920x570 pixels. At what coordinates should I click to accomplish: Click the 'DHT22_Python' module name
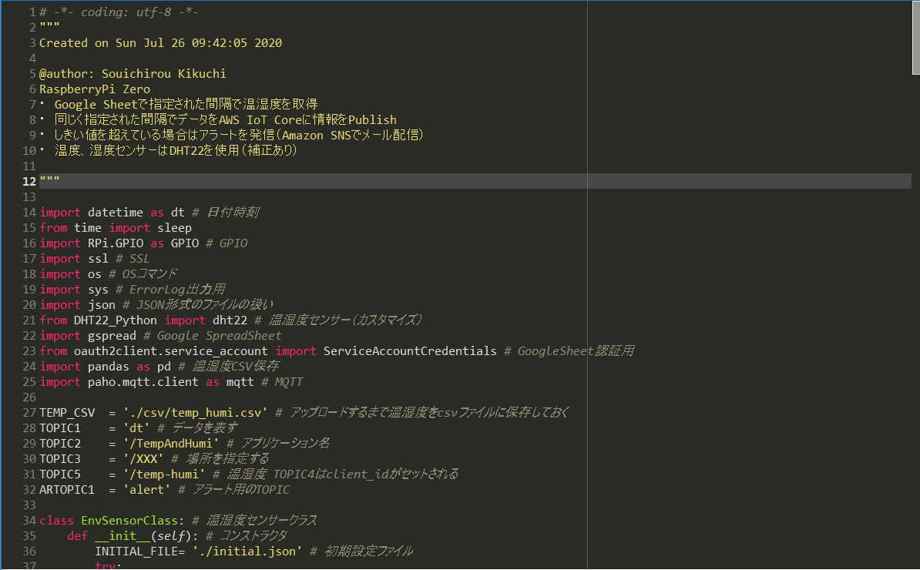(x=115, y=320)
